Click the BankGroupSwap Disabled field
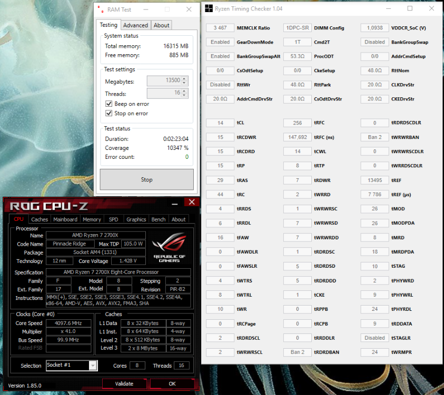This screenshot has width=444, height=395. 374,42
